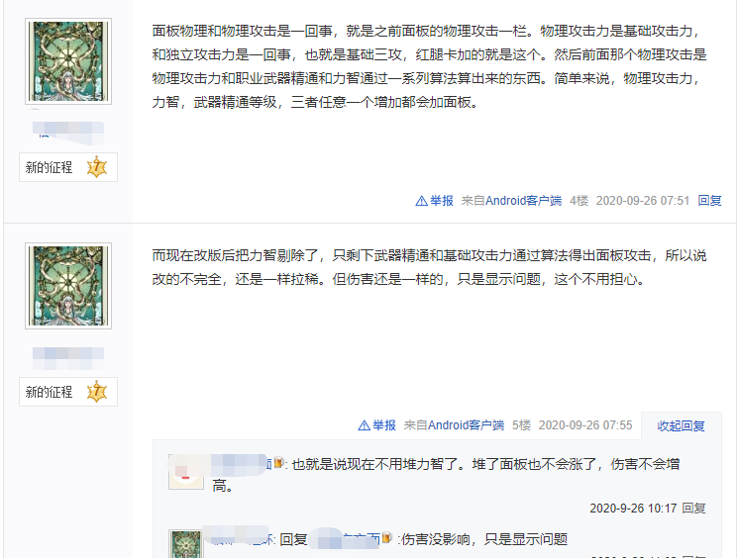Viewport: 737px width, 558px height.
Task: Open Android客户端 link on 5楼 post
Action: tap(466, 425)
